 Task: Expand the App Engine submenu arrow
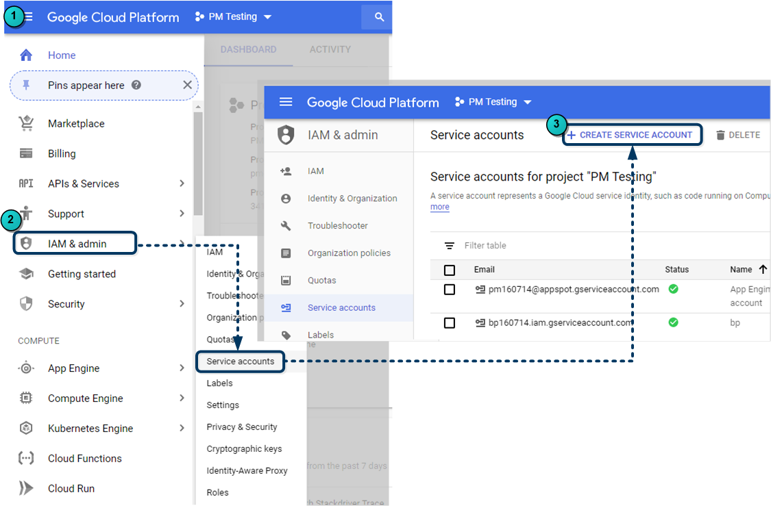182,368
